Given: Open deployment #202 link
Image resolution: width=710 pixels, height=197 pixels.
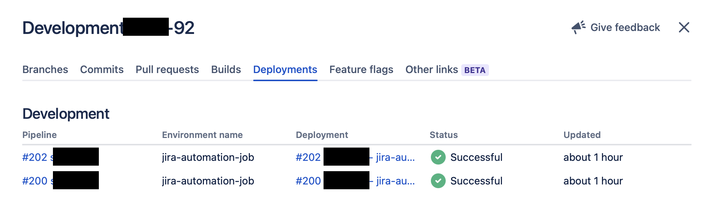Looking at the screenshot, I should pos(308,157).
